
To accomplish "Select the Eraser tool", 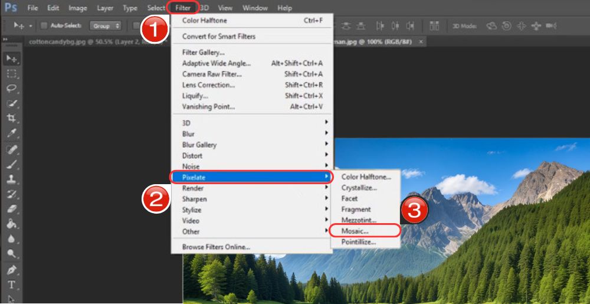I will tap(11, 209).
